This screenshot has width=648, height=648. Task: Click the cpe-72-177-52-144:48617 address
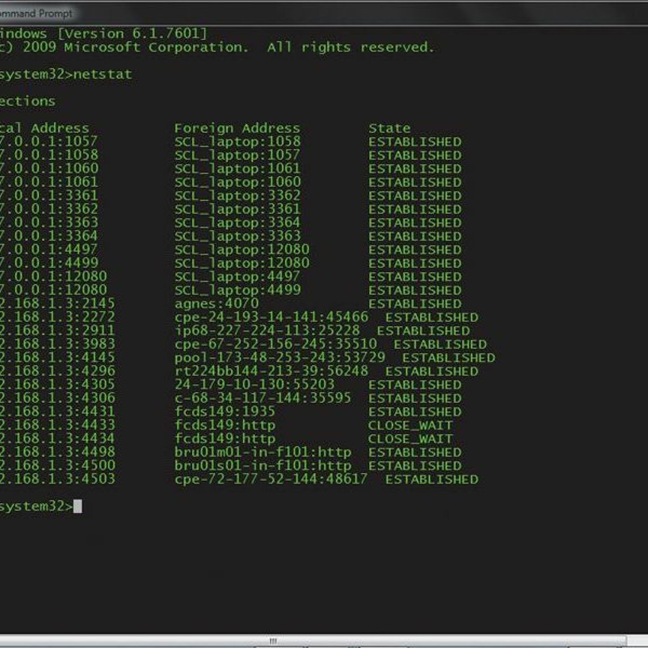pos(271,479)
